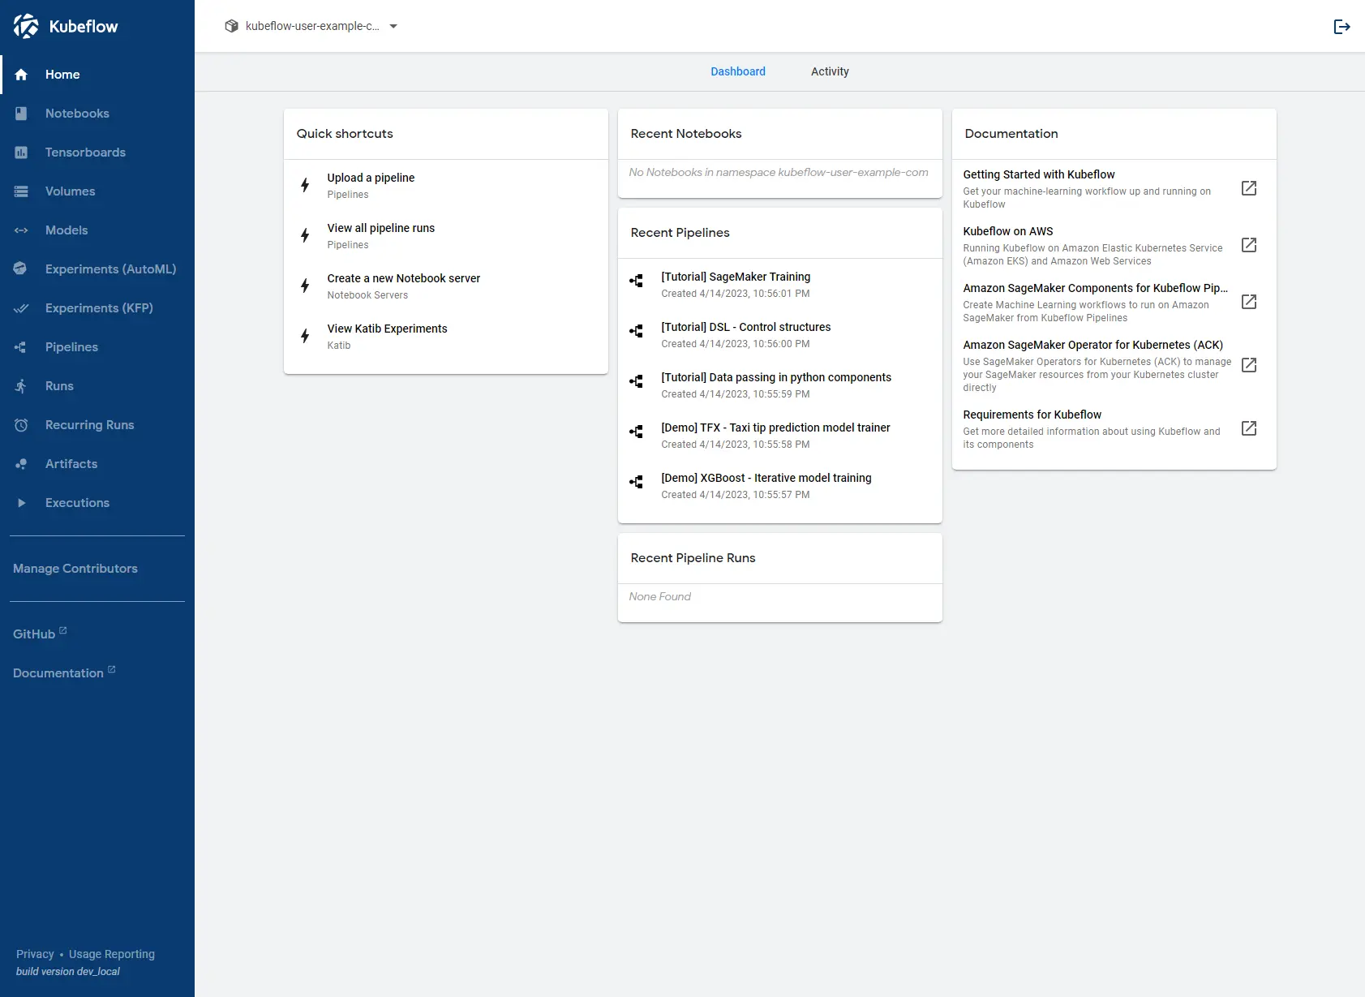Click Manage Contributors link

(x=75, y=569)
